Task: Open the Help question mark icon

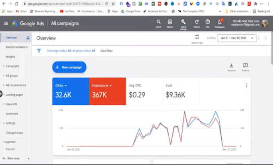Action: (208, 22)
